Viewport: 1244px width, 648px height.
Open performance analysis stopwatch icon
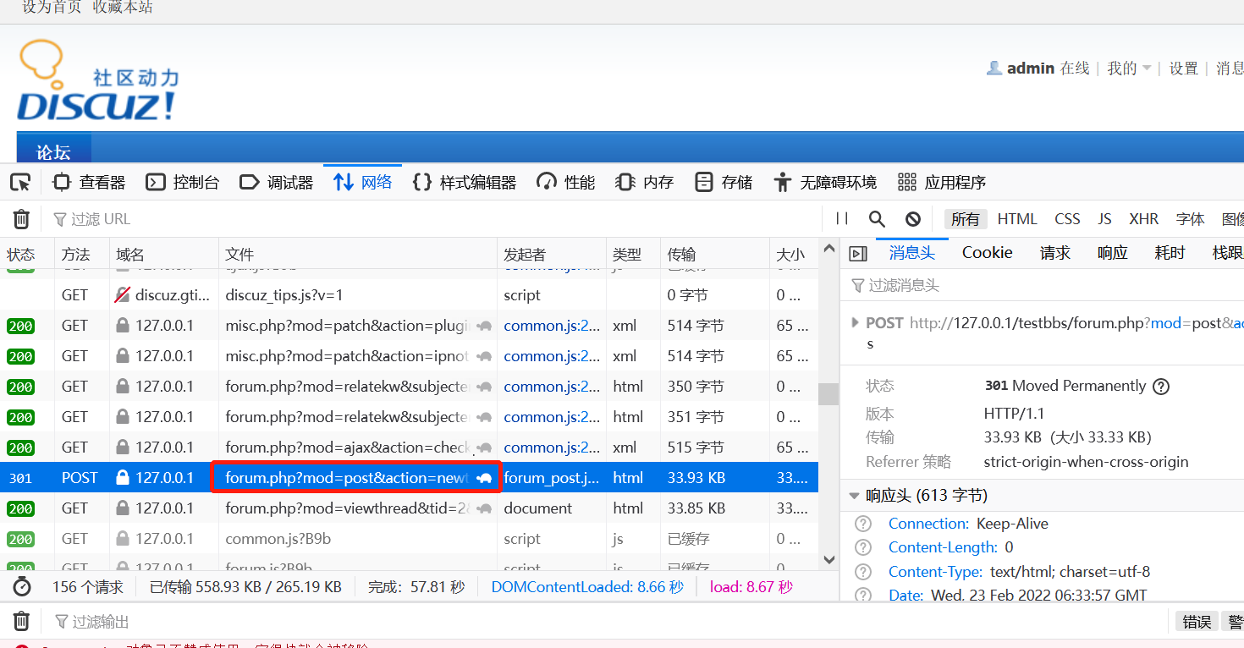point(21,587)
